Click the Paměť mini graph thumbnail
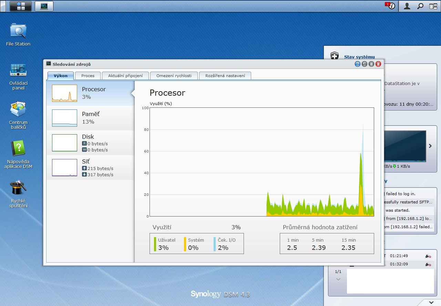This screenshot has height=306, width=441. [x=64, y=118]
